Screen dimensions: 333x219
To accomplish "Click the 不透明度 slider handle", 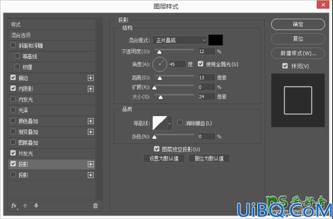I will point(159,52).
